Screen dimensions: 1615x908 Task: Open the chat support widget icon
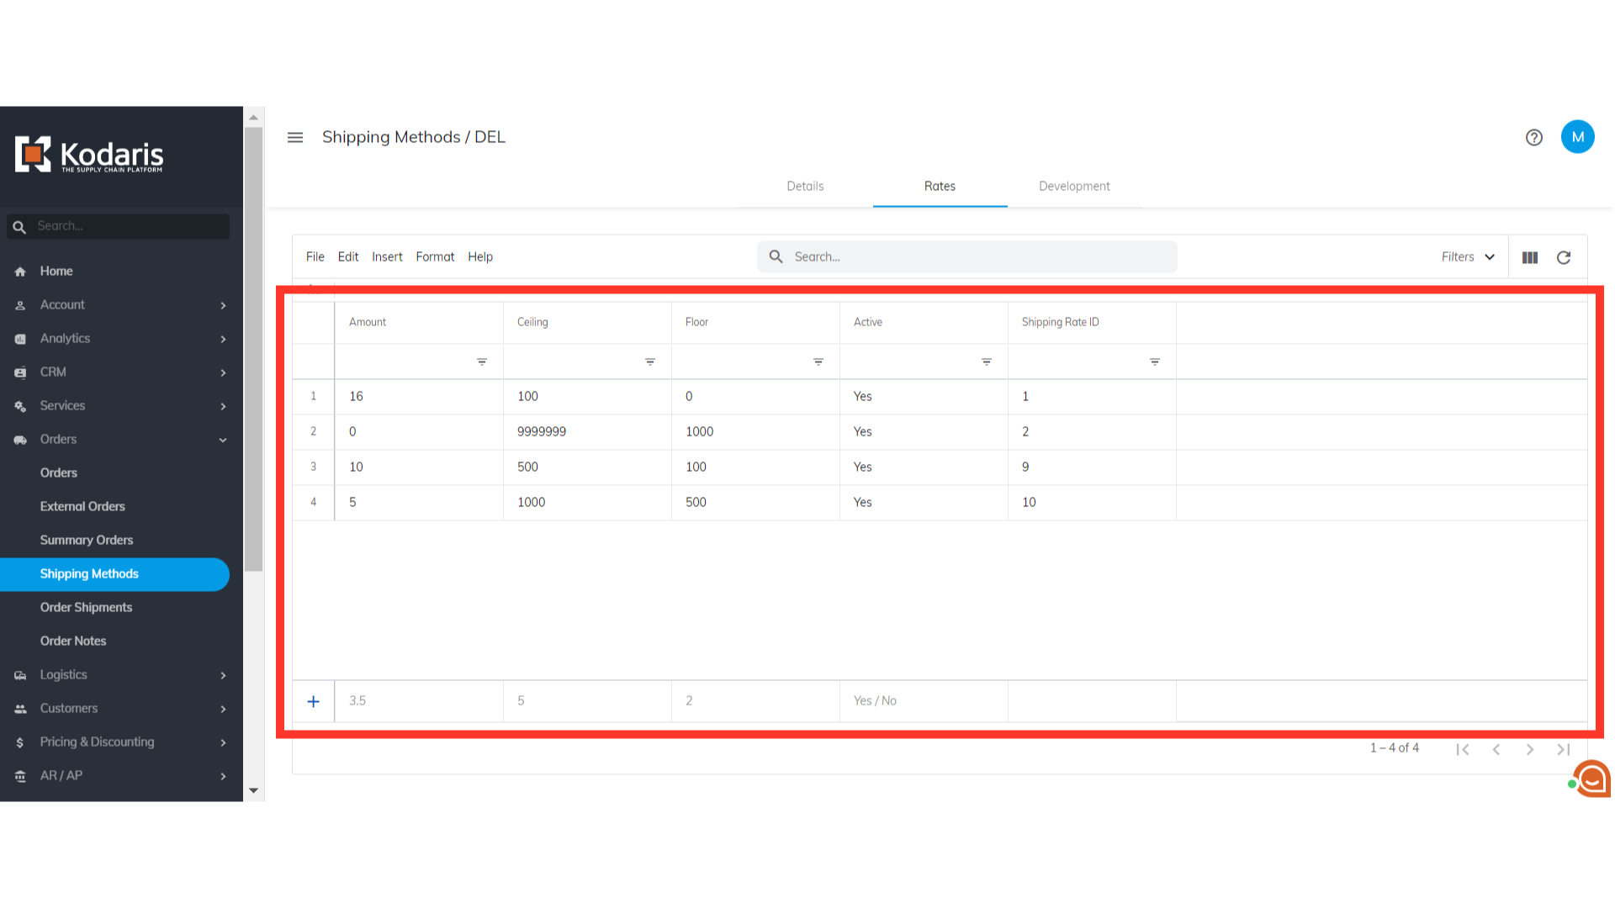pyautogui.click(x=1592, y=779)
